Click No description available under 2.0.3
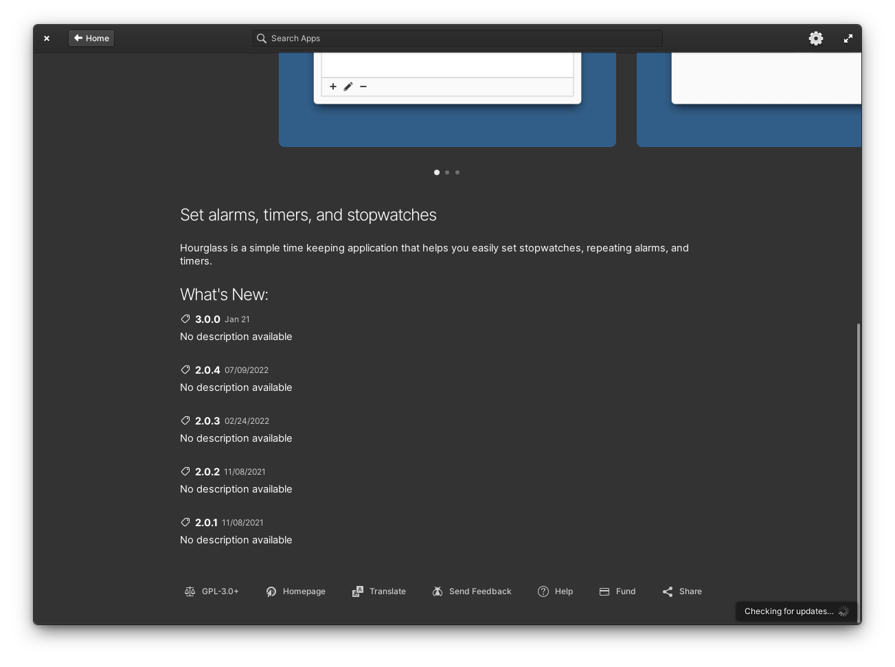The height and width of the screenshot is (667, 895). (236, 438)
